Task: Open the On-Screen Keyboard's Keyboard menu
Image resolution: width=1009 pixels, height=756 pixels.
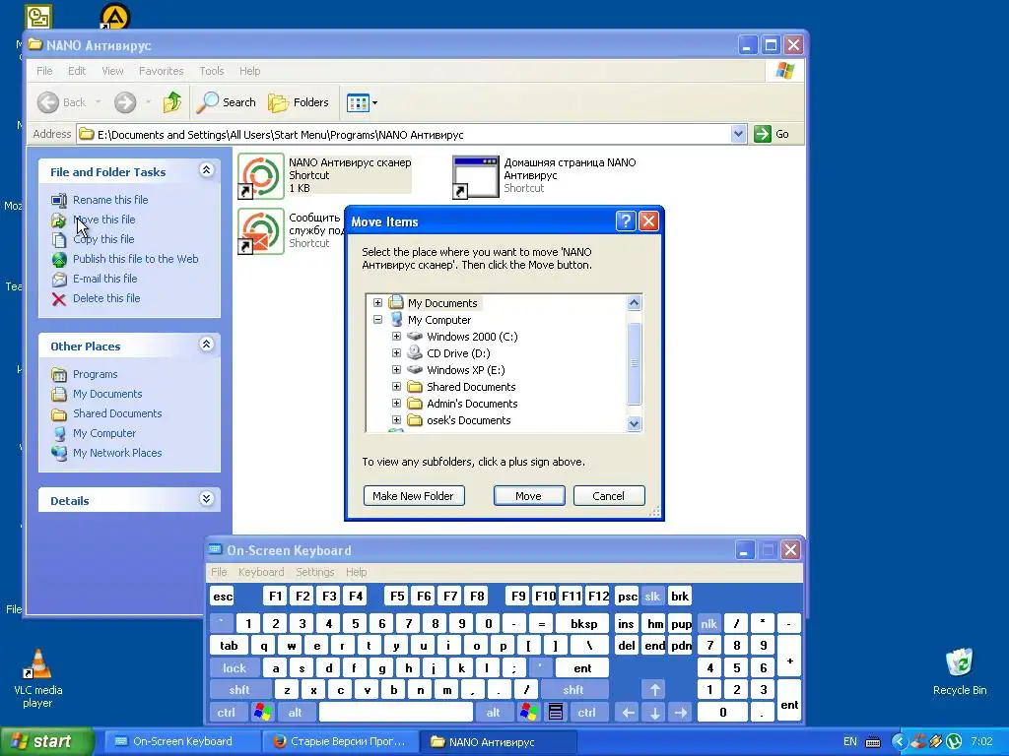Action: (260, 572)
